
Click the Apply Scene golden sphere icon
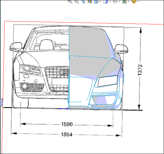(134, 1)
